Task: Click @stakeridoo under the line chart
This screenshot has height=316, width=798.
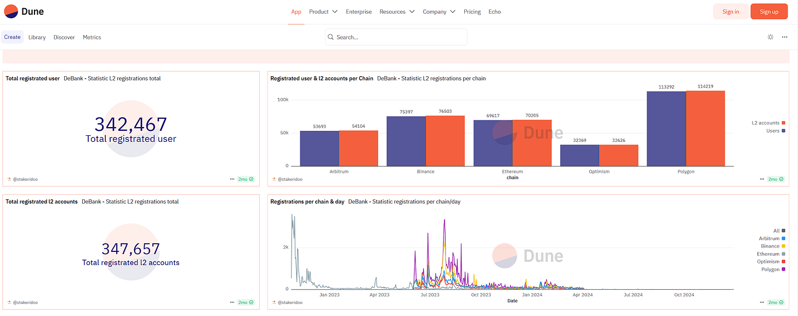Action: pyautogui.click(x=290, y=302)
